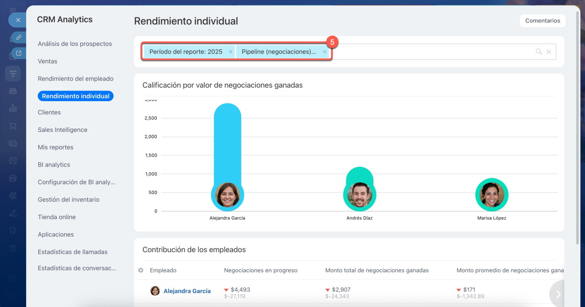This screenshot has width=585, height=307.
Task: Click the Comentarios button
Action: (x=542, y=21)
